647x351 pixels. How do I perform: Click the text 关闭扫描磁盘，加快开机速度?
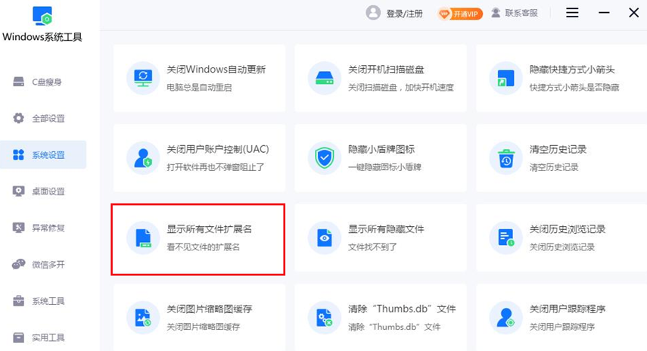click(x=400, y=88)
